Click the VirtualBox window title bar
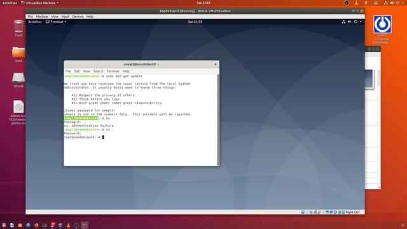Image resolution: width=407 pixels, height=229 pixels. coord(195,11)
